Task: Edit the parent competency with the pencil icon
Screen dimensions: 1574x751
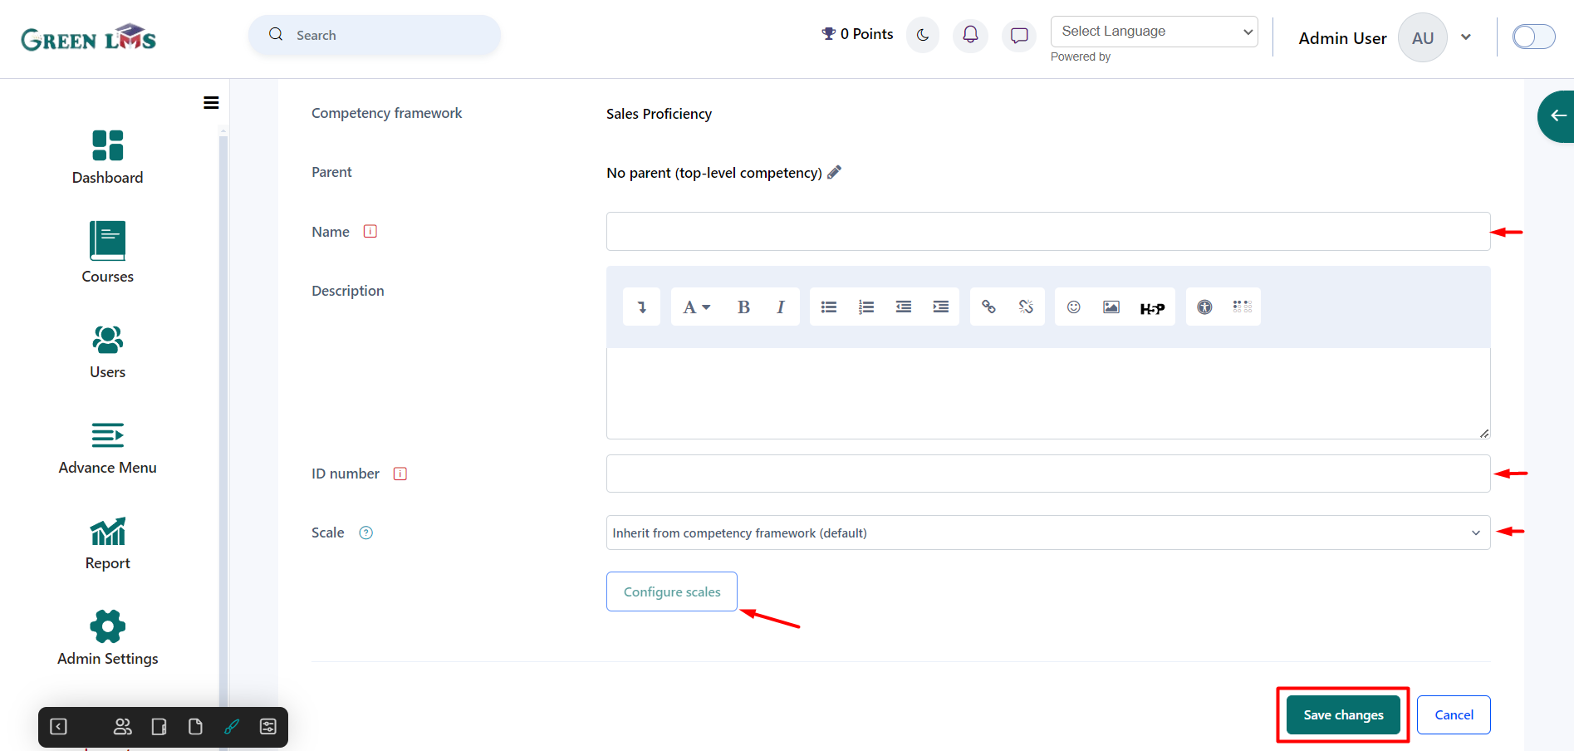Action: (835, 172)
